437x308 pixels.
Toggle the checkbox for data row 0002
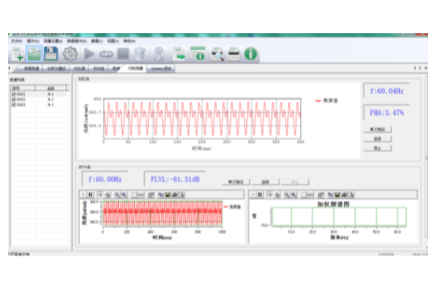(x=14, y=100)
